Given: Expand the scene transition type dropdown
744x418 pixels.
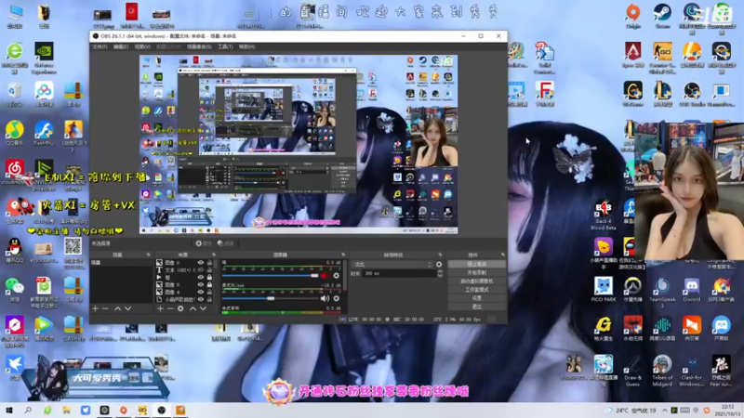Looking at the screenshot, I should coord(391,264).
